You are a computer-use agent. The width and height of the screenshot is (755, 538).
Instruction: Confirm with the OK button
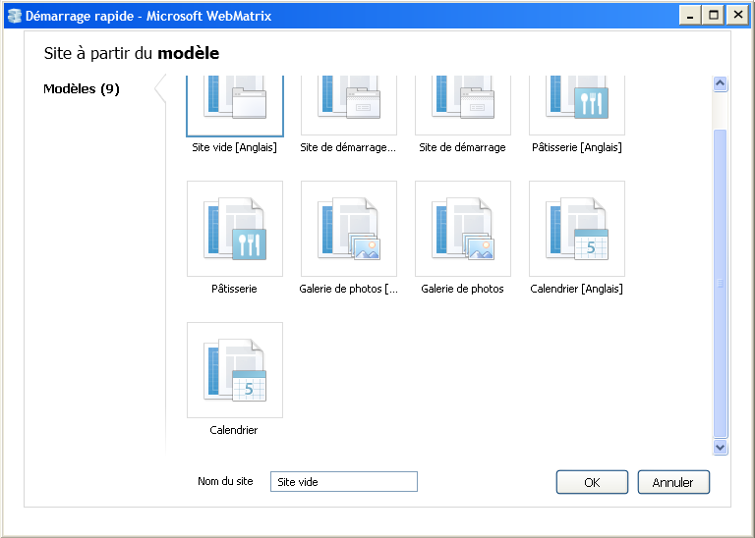click(592, 482)
